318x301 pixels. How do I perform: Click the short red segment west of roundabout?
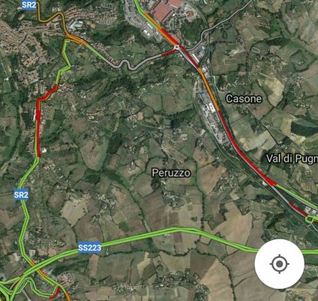(169, 53)
